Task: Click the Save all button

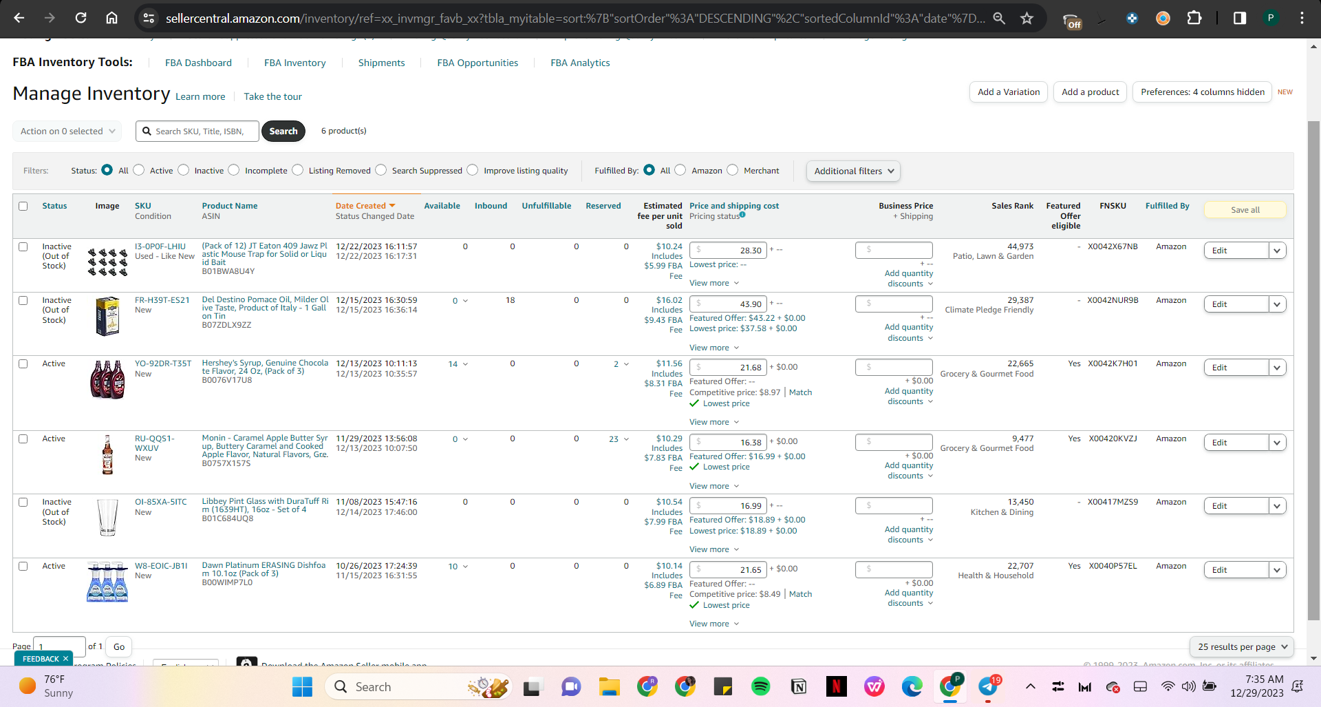Action: (x=1245, y=210)
